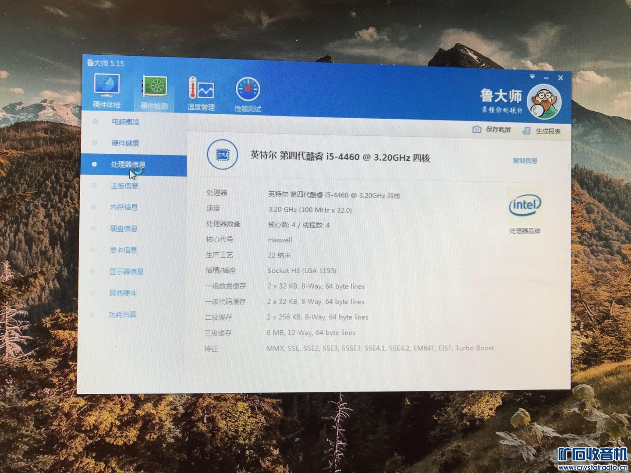Select 显示器信息 in the sidebar
This screenshot has height=473, width=631.
click(126, 272)
